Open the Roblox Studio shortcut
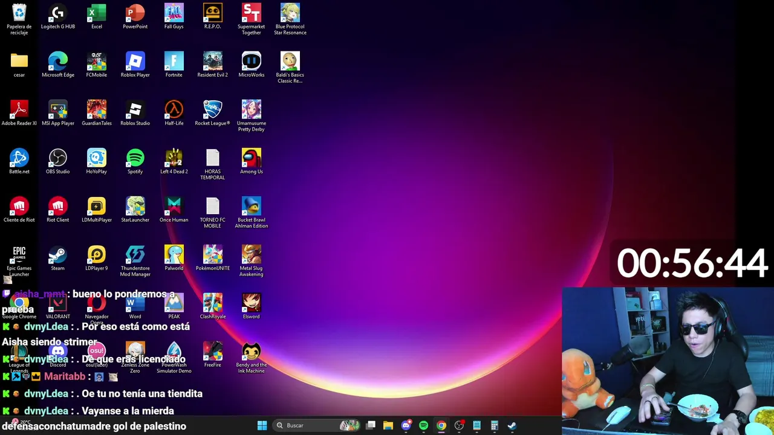Screen dimensions: 774x435 [x=135, y=113]
